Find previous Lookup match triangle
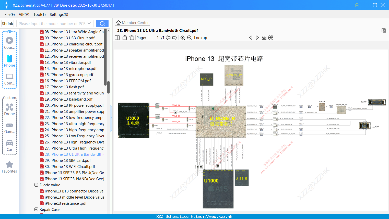 click(x=251, y=38)
